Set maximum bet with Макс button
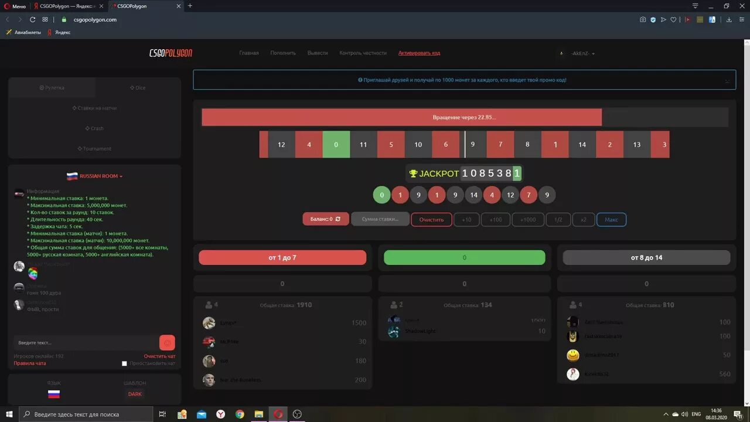750x422 pixels. (x=611, y=219)
